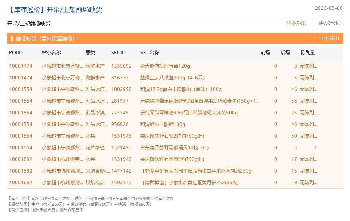Click the 后场 column header
This screenshot has height=221, width=350.
(x=285, y=52)
